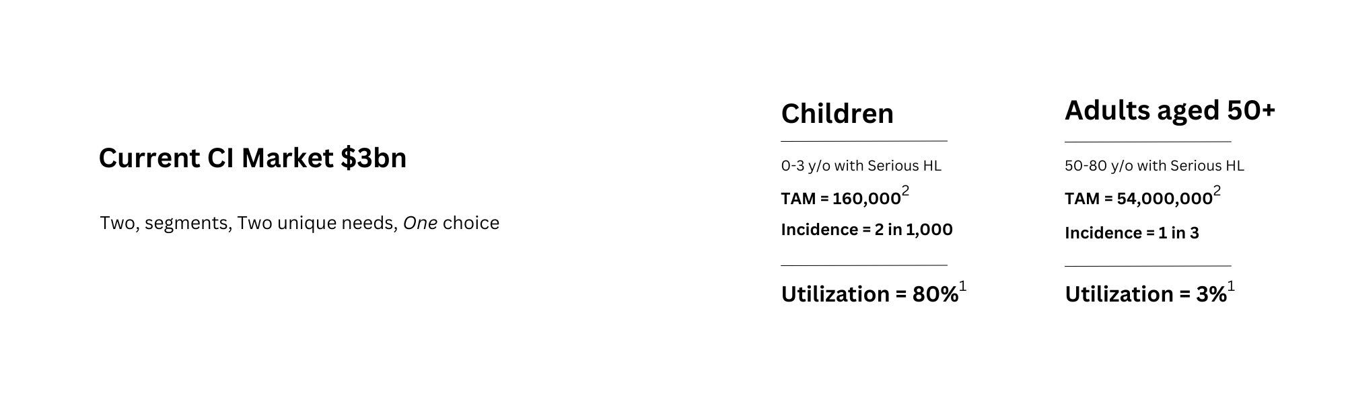
Task: Click divider line beneath Adults aged 50+ heading
Action: (1148, 142)
